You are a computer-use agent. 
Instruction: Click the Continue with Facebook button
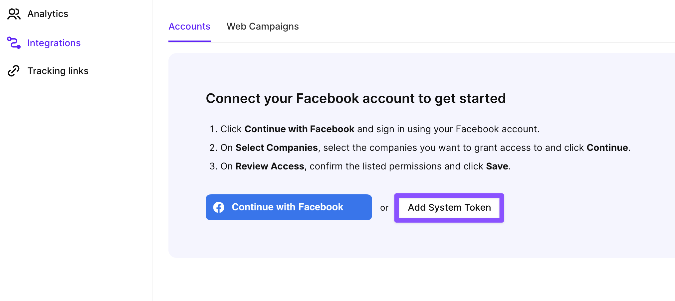pos(288,207)
